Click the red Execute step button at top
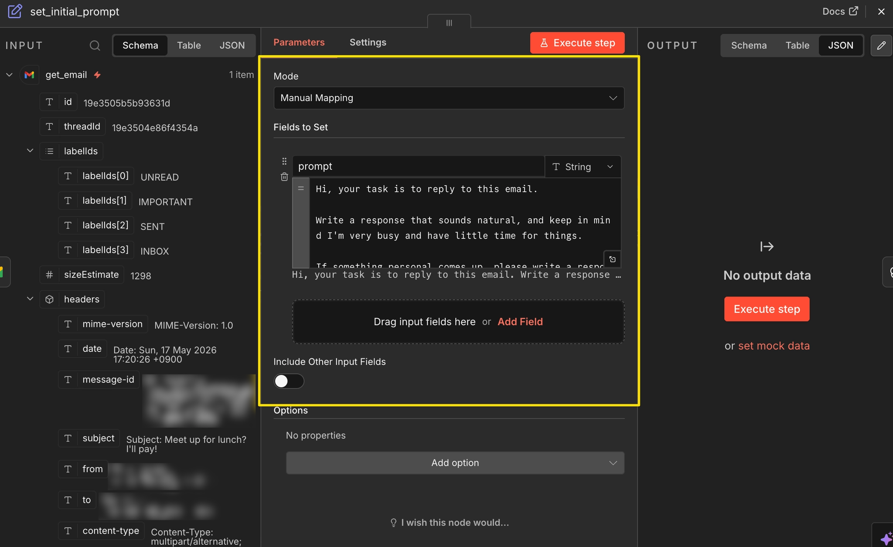 pyautogui.click(x=577, y=43)
